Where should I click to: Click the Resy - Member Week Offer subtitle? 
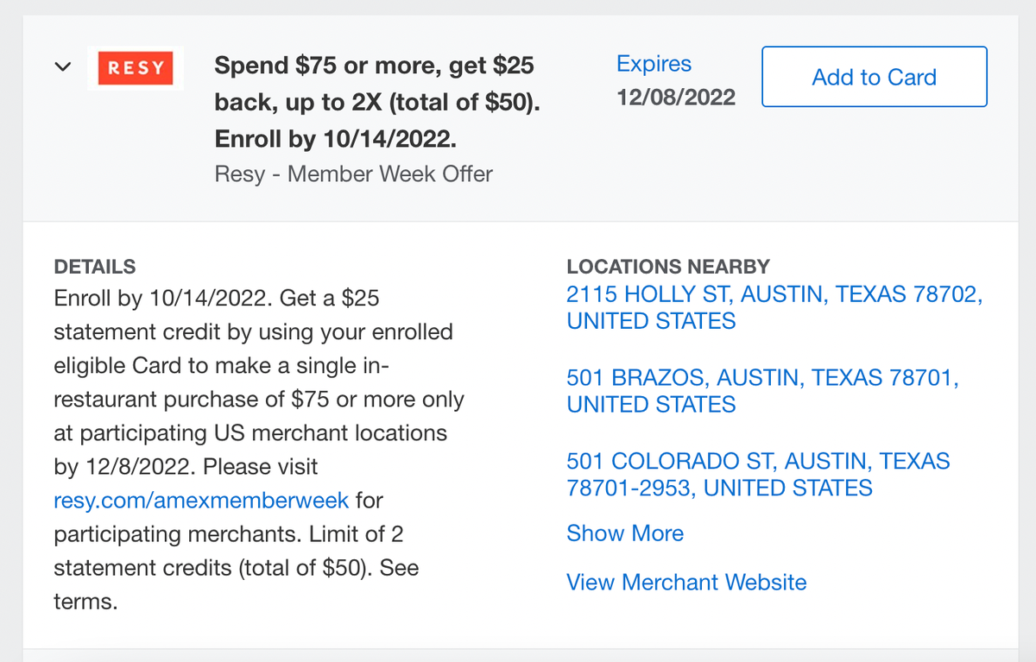(353, 173)
